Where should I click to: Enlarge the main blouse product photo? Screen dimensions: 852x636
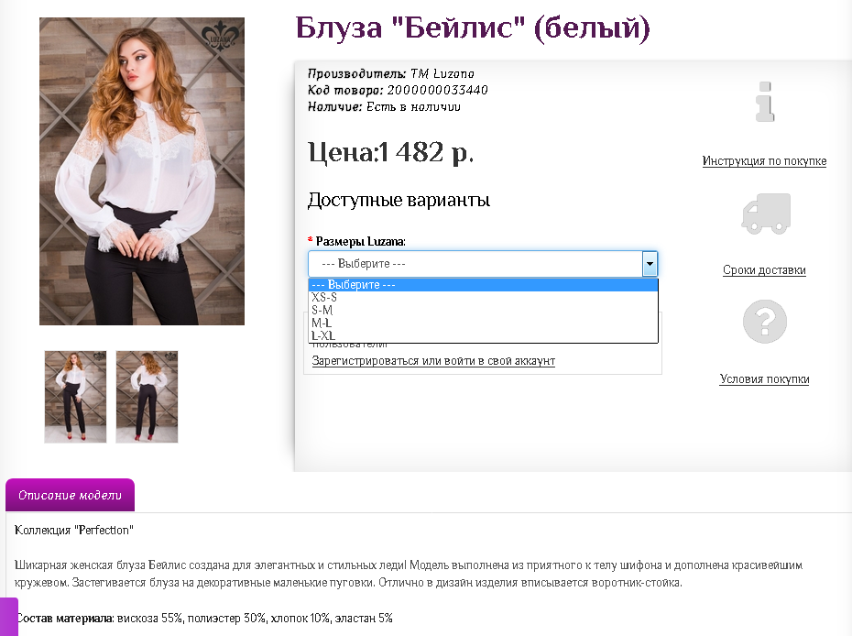[x=142, y=171]
